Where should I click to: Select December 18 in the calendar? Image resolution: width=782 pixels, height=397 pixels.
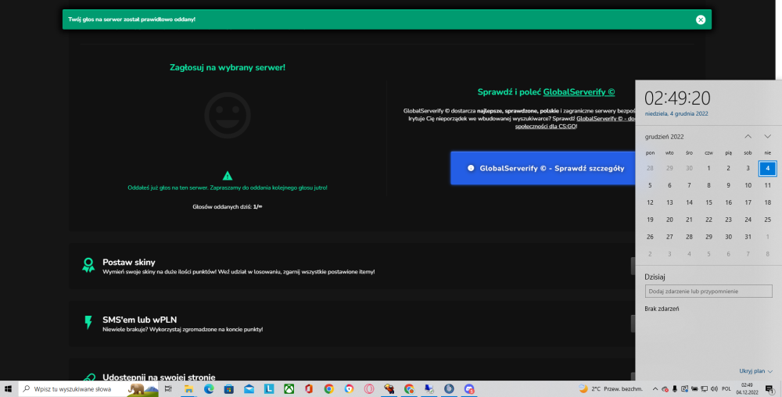coord(768,202)
